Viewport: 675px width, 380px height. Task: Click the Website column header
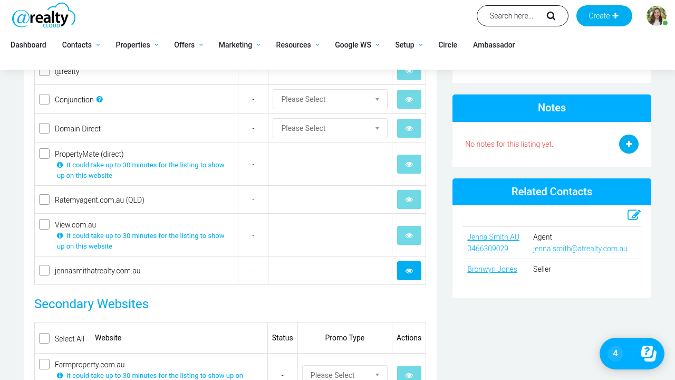click(x=108, y=338)
